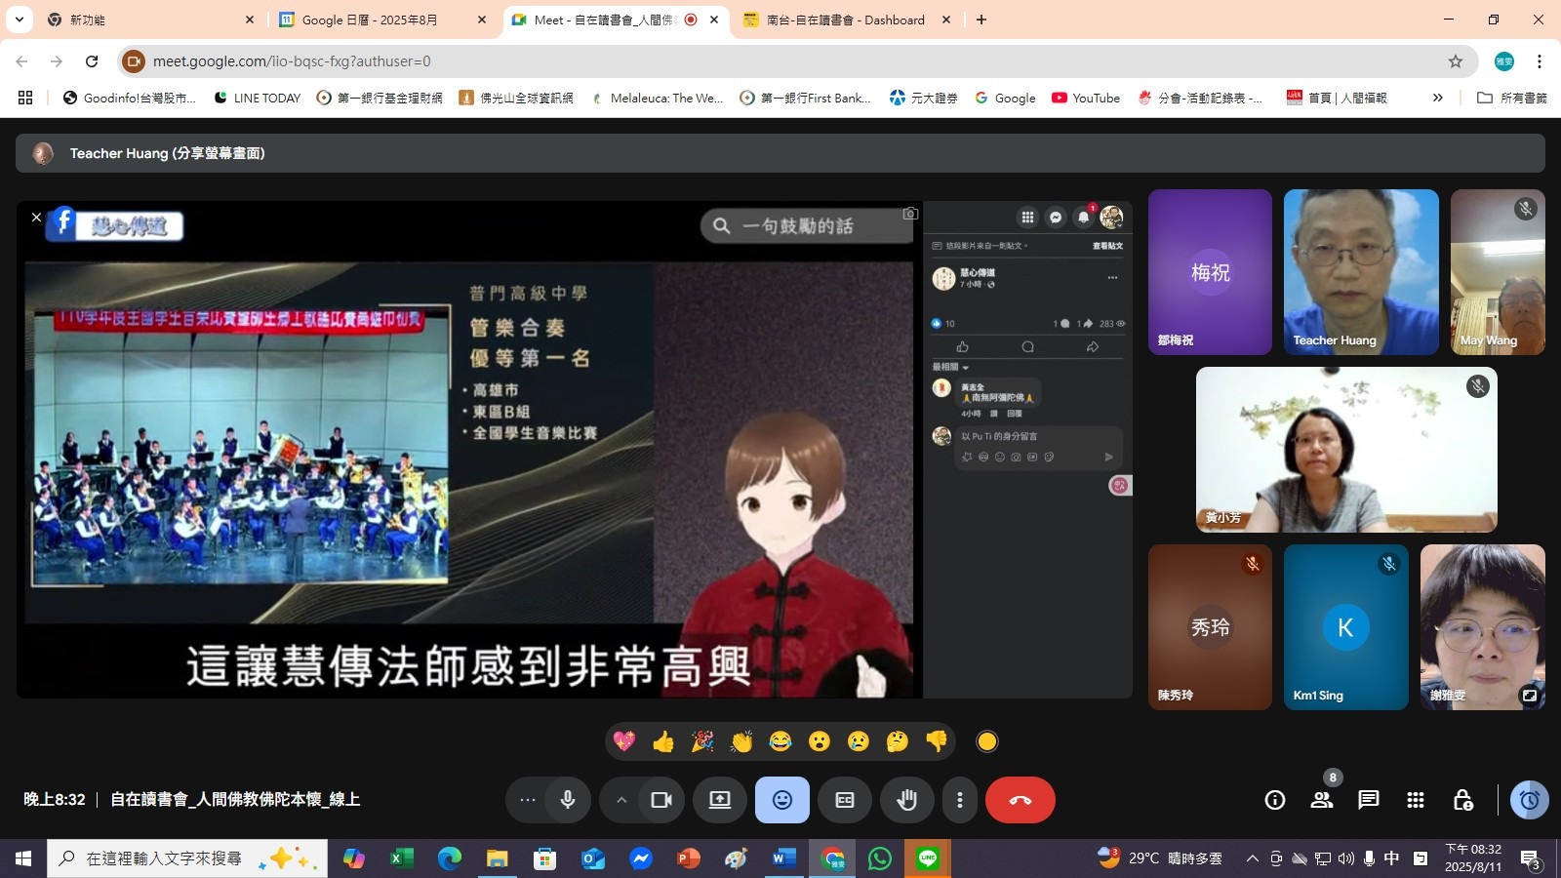Open meeting details info icon
The image size is (1561, 878).
[x=1275, y=800]
